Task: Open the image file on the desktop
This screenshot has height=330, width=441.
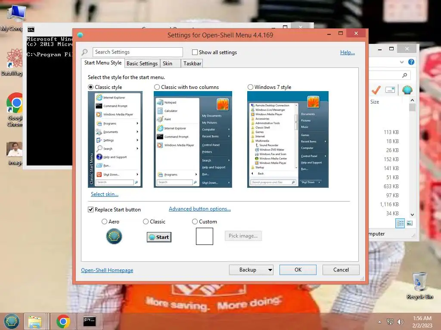Action: [x=15, y=153]
